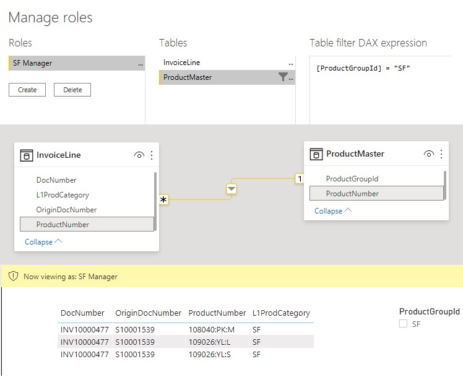Click the many-side asterisk relationship marker
463x377 pixels.
(163, 200)
